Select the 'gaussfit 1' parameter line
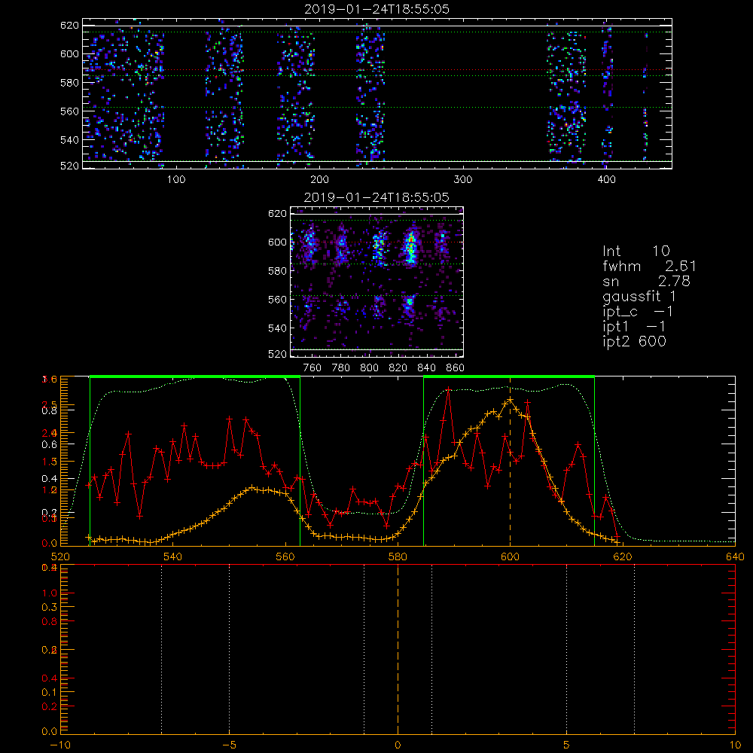 (639, 297)
